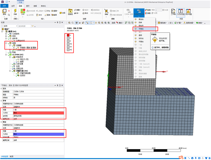Select 通用 in joint type menu
Viewport: 211px width, 160px height.
tap(145, 35)
